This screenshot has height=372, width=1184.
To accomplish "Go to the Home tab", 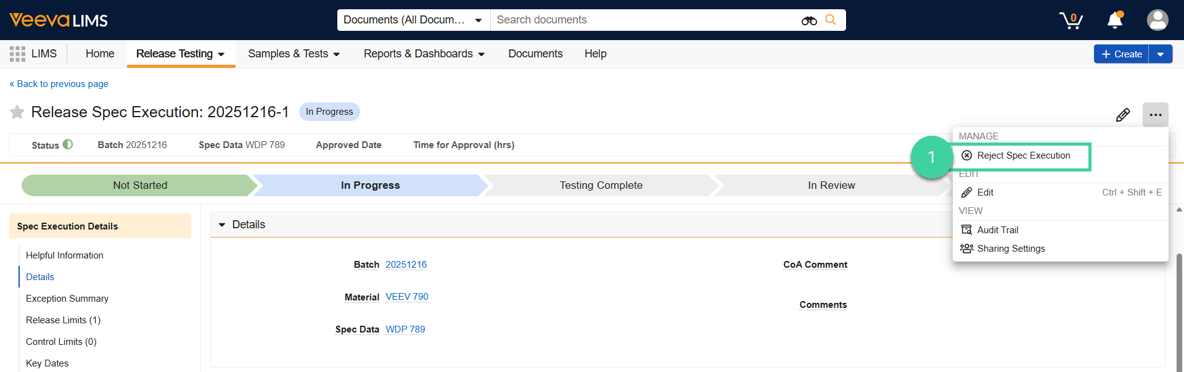I will point(100,54).
